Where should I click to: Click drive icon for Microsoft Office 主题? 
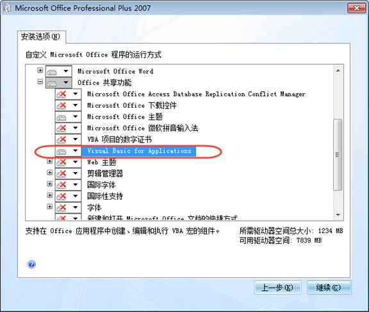coord(61,117)
